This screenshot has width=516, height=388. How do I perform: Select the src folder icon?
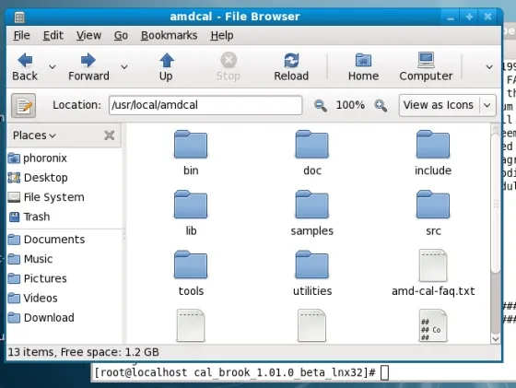point(433,205)
